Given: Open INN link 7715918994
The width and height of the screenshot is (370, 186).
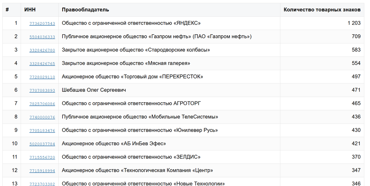Looking at the screenshot, I should (42, 171).
